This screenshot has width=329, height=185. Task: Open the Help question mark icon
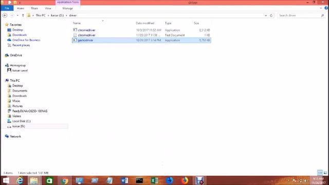tap(326, 8)
